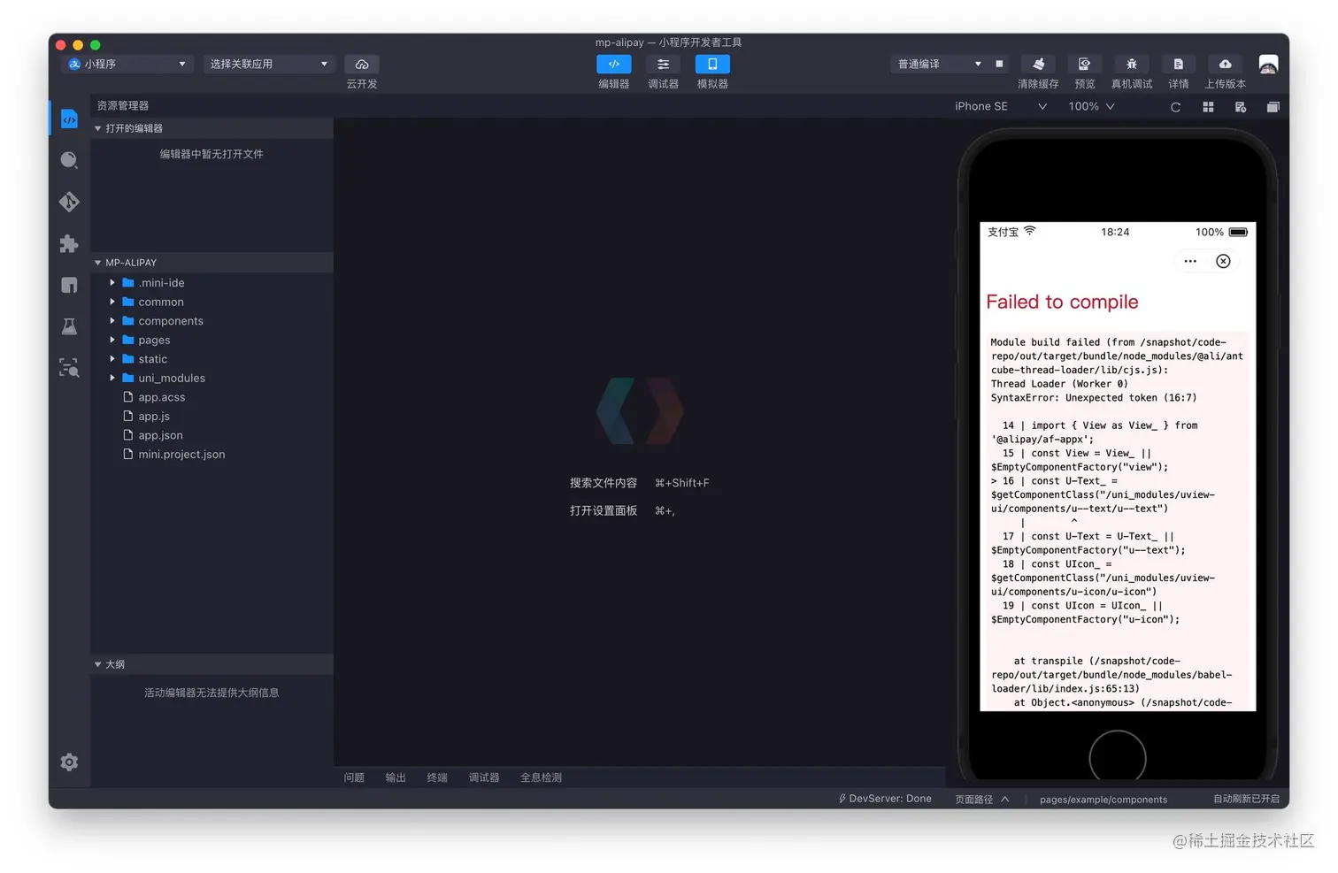Click the simulator more options ellipsis
This screenshot has width=1338, height=873.
point(1190,261)
